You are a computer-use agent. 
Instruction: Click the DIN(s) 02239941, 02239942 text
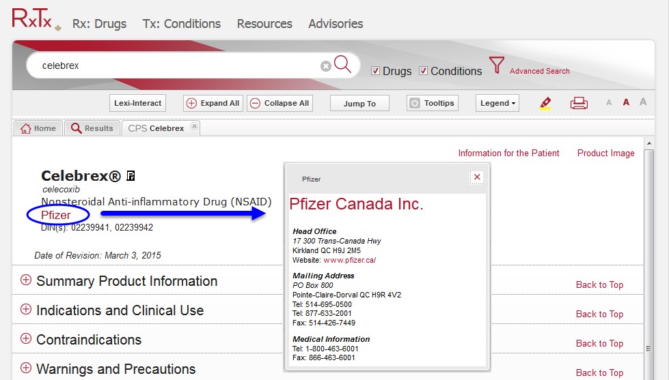97,227
